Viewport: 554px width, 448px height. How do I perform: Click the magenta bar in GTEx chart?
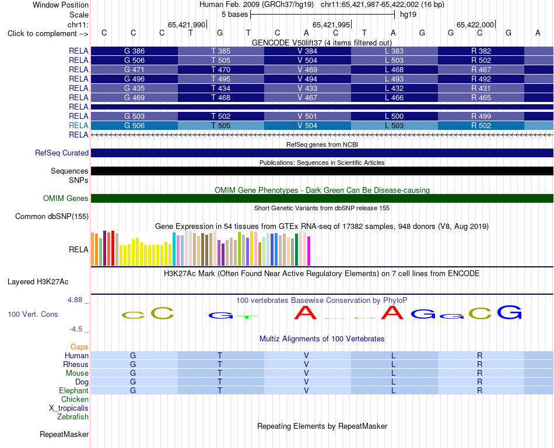click(x=308, y=251)
